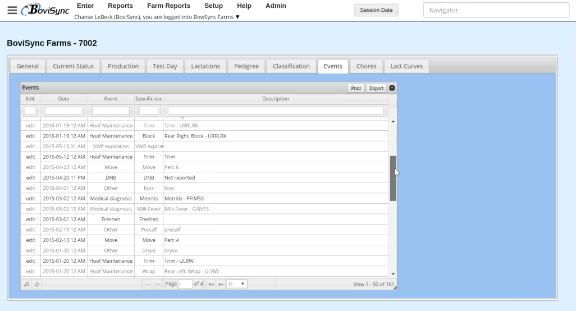Viewport: 576px width, 311px height.
Task: Click the search magnifier icon in the grid footer
Action: 26,284
